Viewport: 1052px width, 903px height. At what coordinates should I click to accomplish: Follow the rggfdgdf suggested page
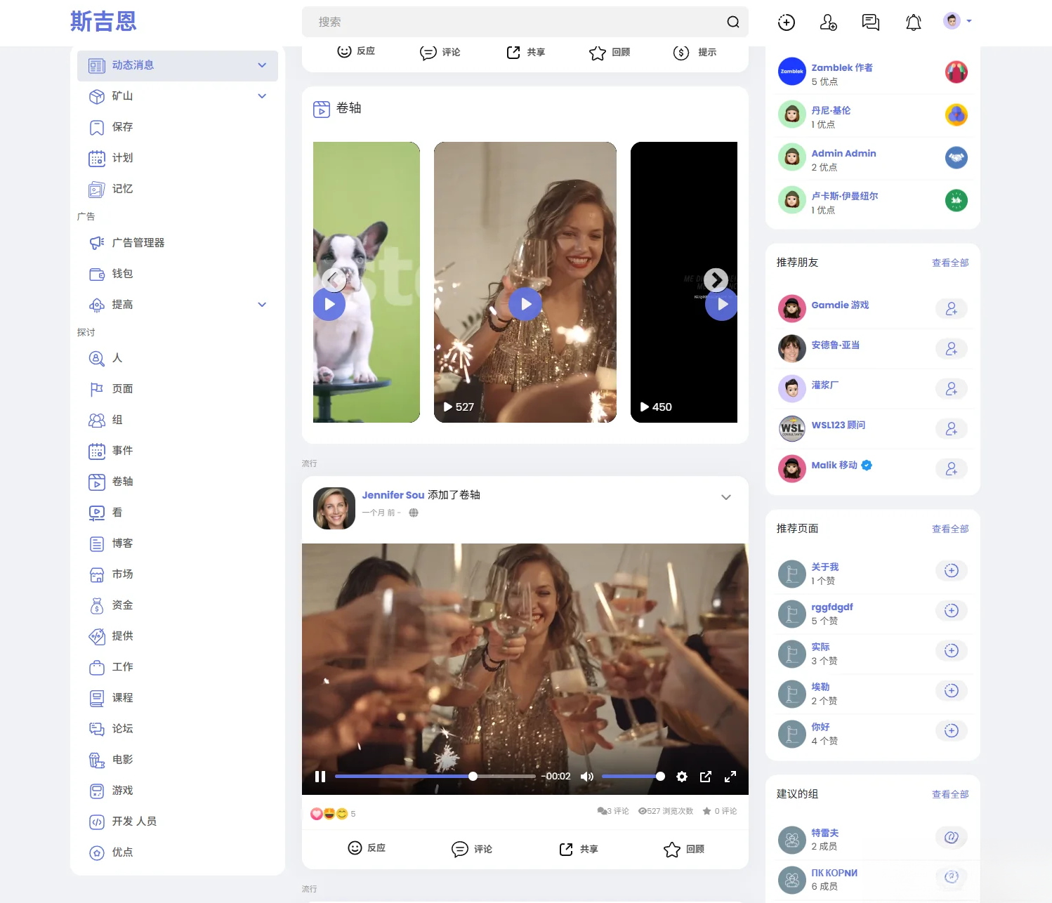tap(952, 610)
